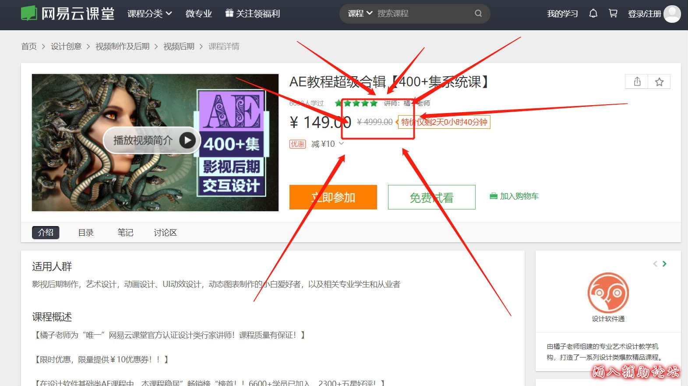Click the 设计软件通 organization avatar
688x386 pixels.
(x=608, y=293)
